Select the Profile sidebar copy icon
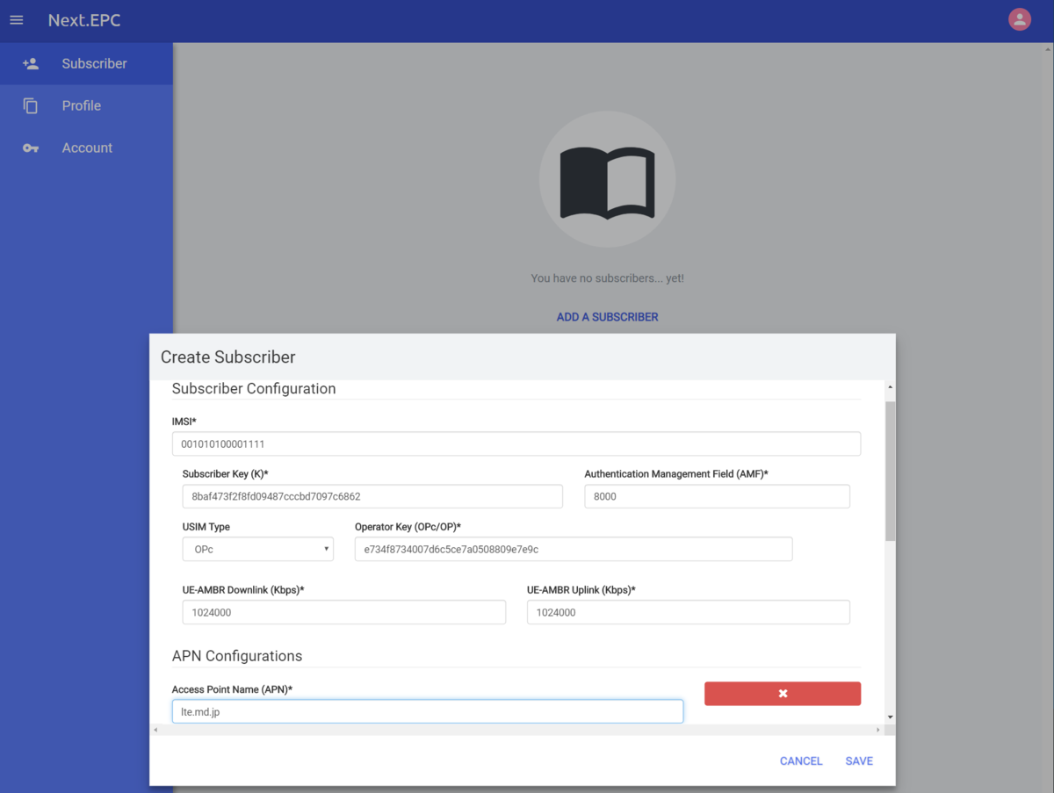 [x=31, y=106]
